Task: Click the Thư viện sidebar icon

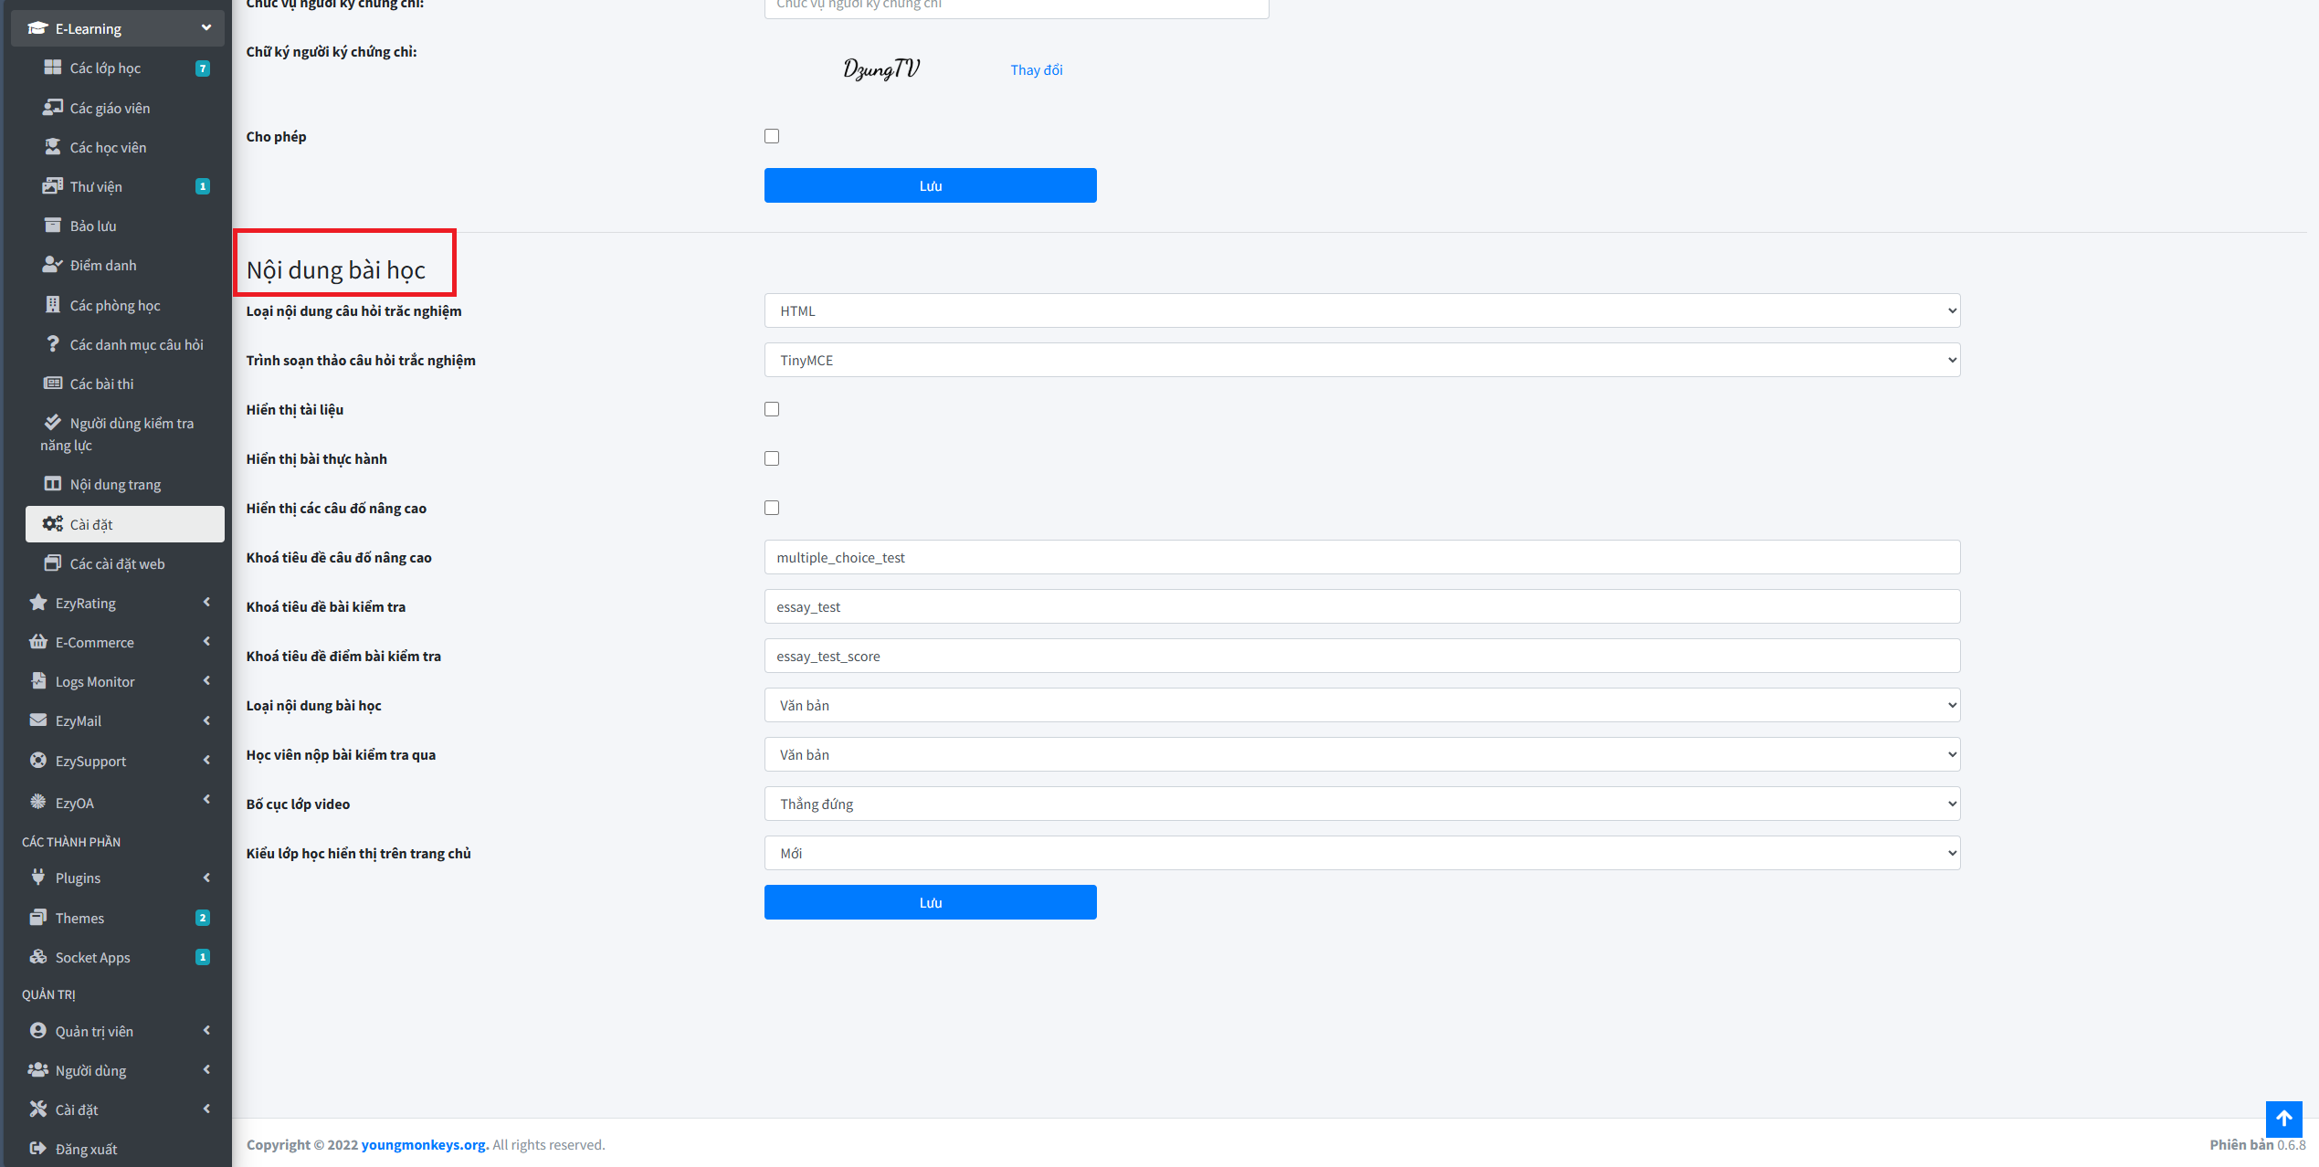Action: coord(52,186)
